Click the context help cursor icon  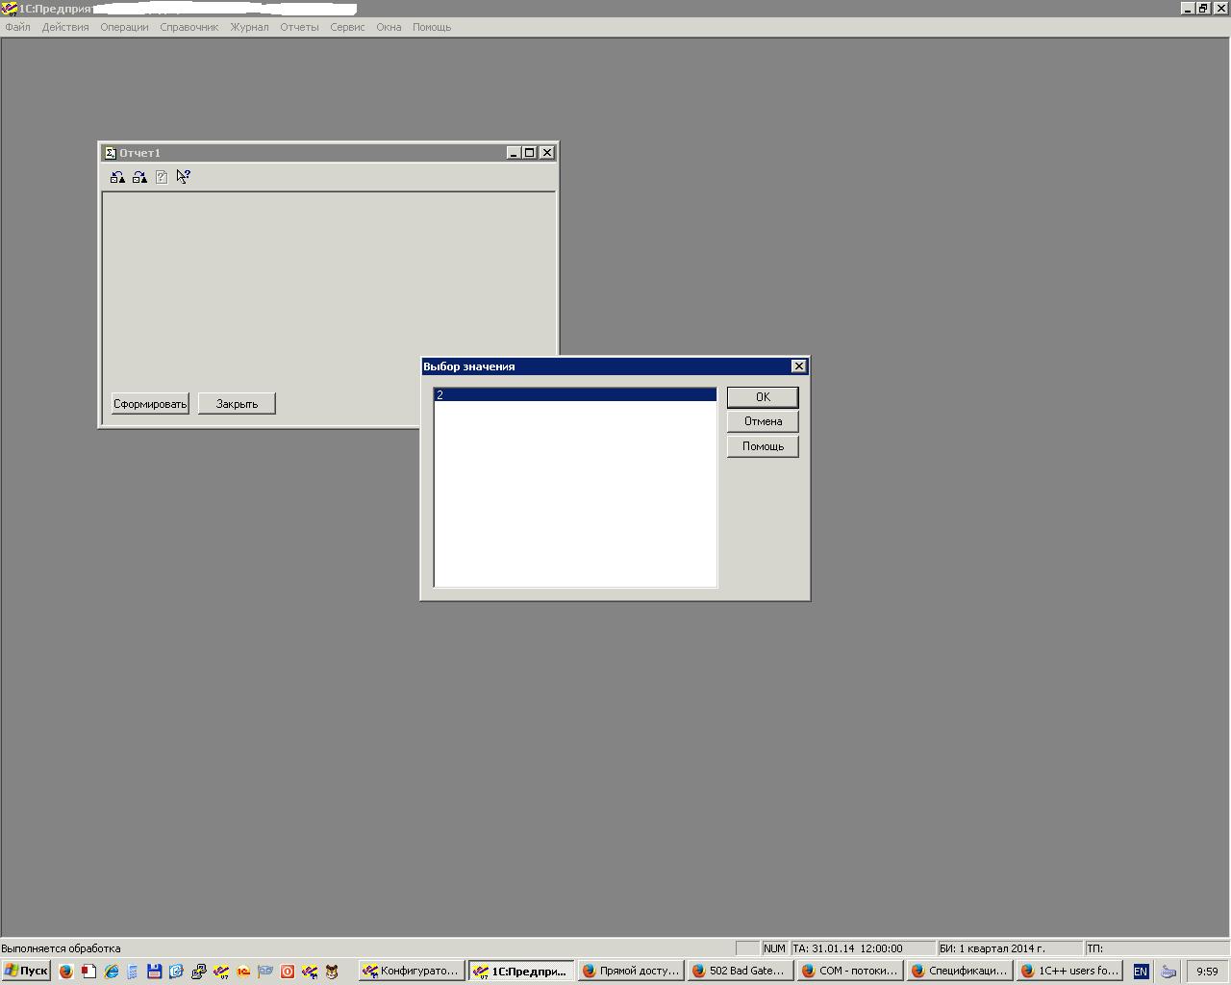(x=183, y=177)
